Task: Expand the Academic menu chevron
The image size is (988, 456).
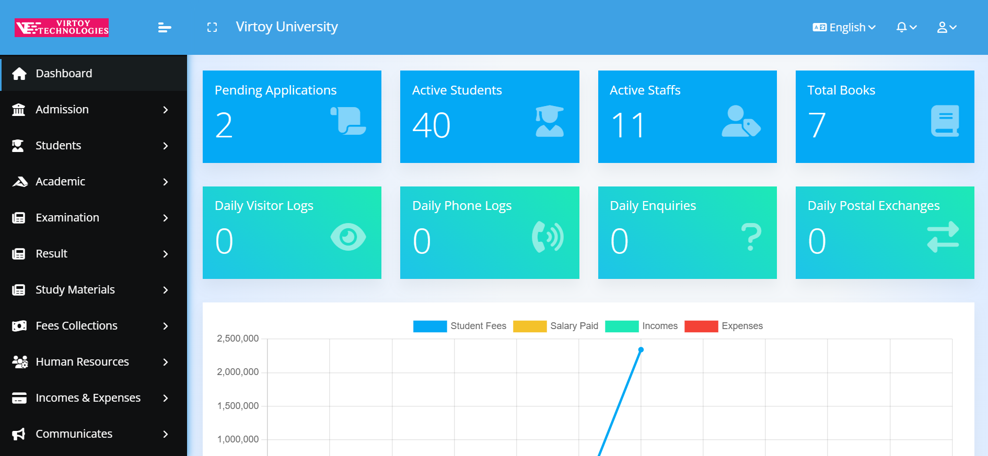Action: tap(166, 182)
